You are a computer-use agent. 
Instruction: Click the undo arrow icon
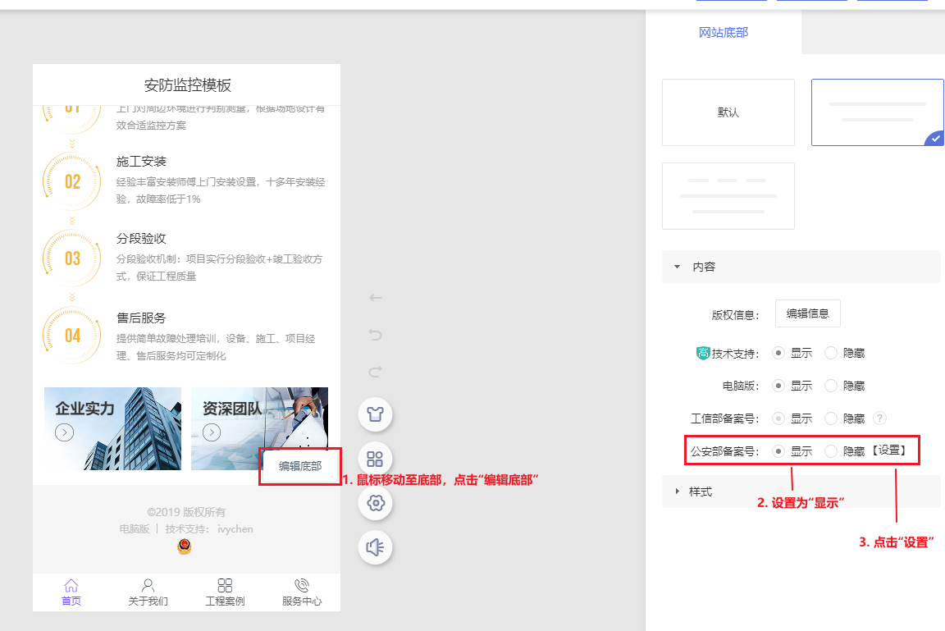(376, 335)
